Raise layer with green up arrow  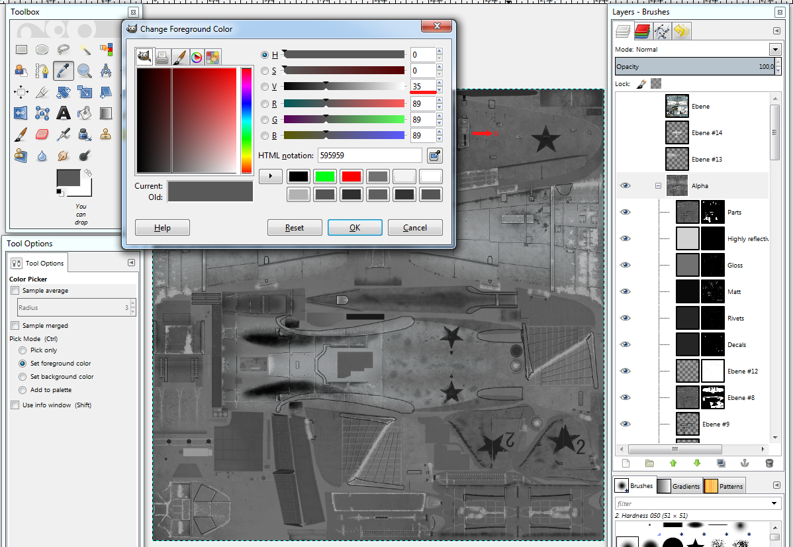tap(673, 464)
